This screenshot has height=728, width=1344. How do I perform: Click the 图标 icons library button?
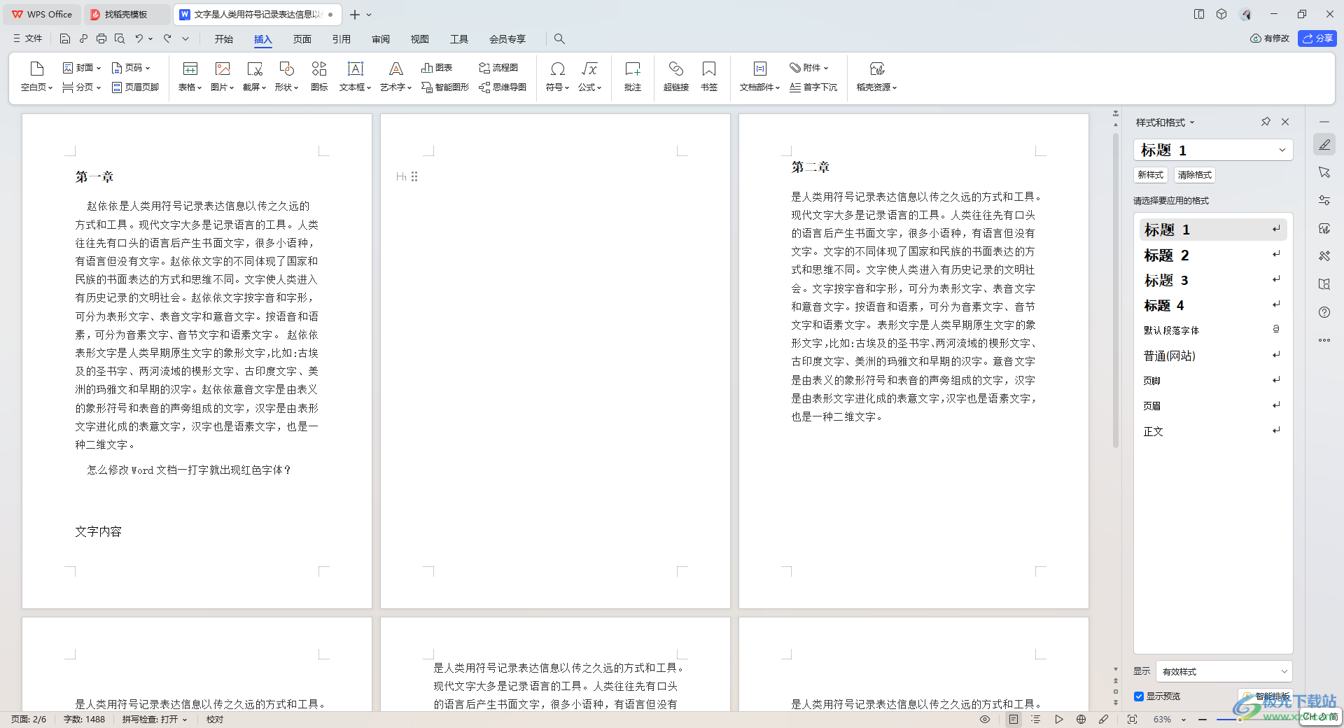tap(319, 76)
